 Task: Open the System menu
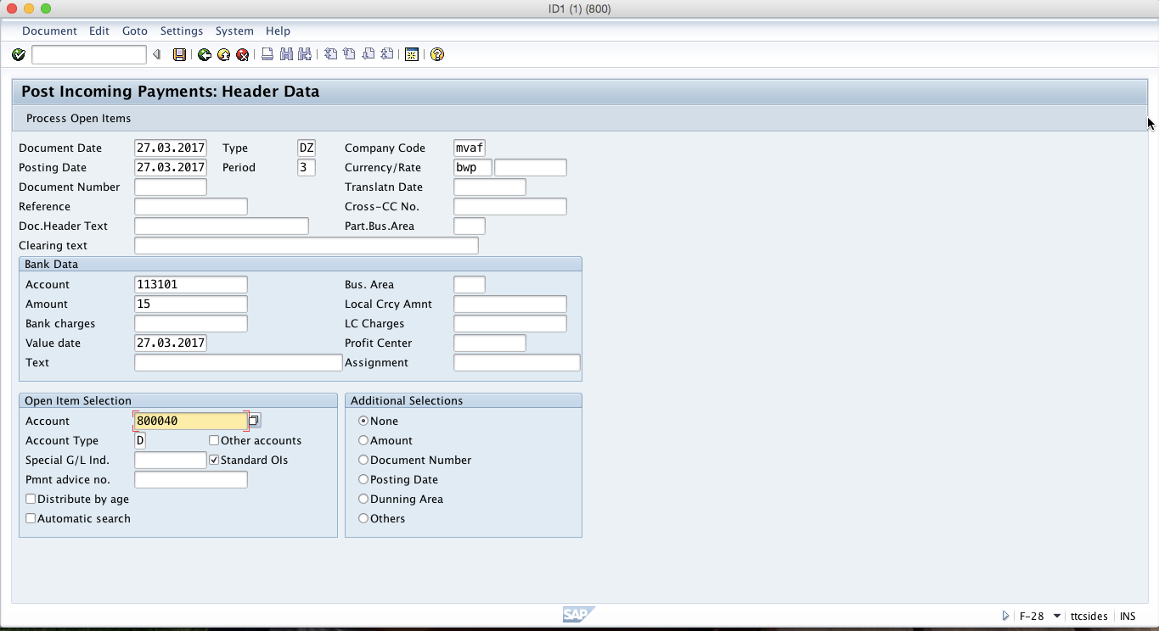(x=234, y=31)
